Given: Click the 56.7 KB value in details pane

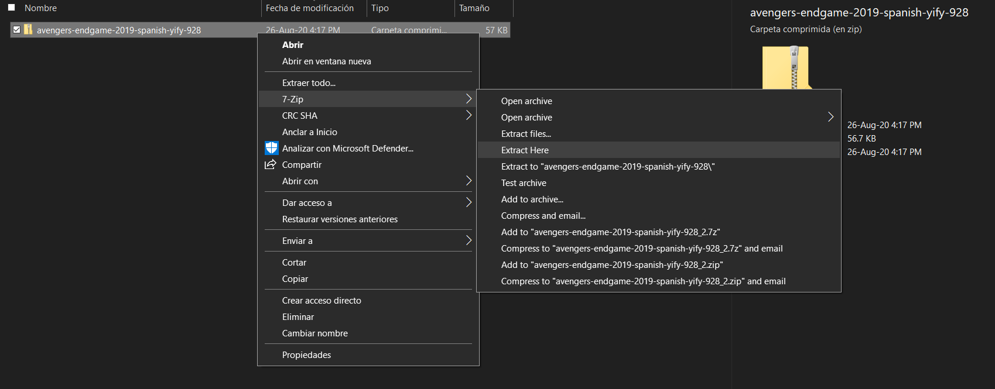Looking at the screenshot, I should (861, 139).
